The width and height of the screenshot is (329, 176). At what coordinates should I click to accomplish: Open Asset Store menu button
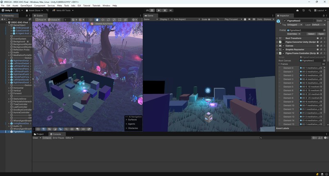tap(34, 10)
